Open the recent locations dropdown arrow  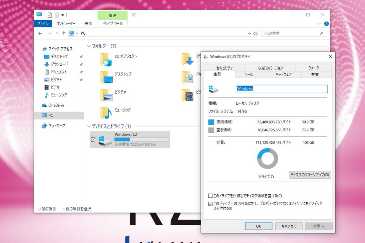pyautogui.click(x=57, y=33)
